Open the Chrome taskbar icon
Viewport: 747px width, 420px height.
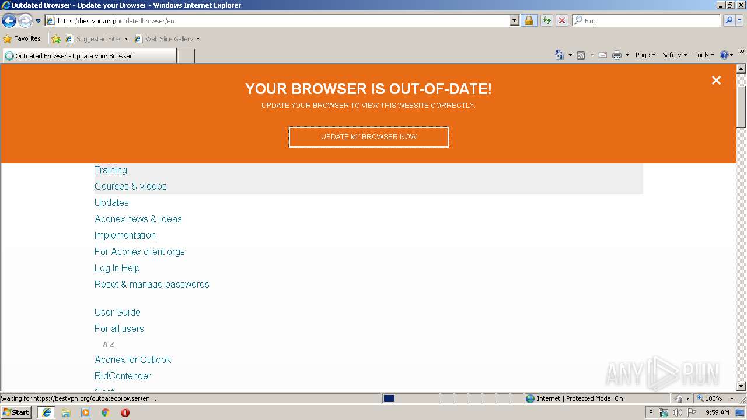[106, 412]
